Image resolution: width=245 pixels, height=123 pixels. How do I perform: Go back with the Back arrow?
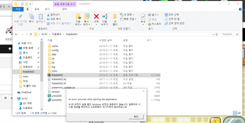(16, 34)
